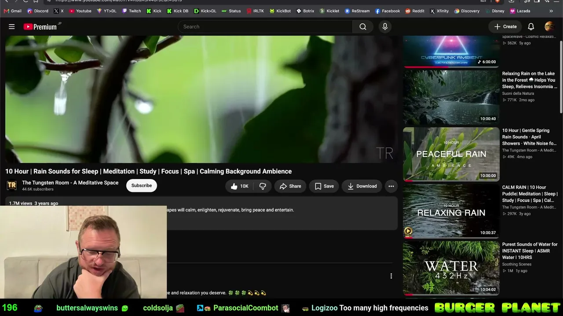Open the comment options three-dot menu

coord(391,276)
